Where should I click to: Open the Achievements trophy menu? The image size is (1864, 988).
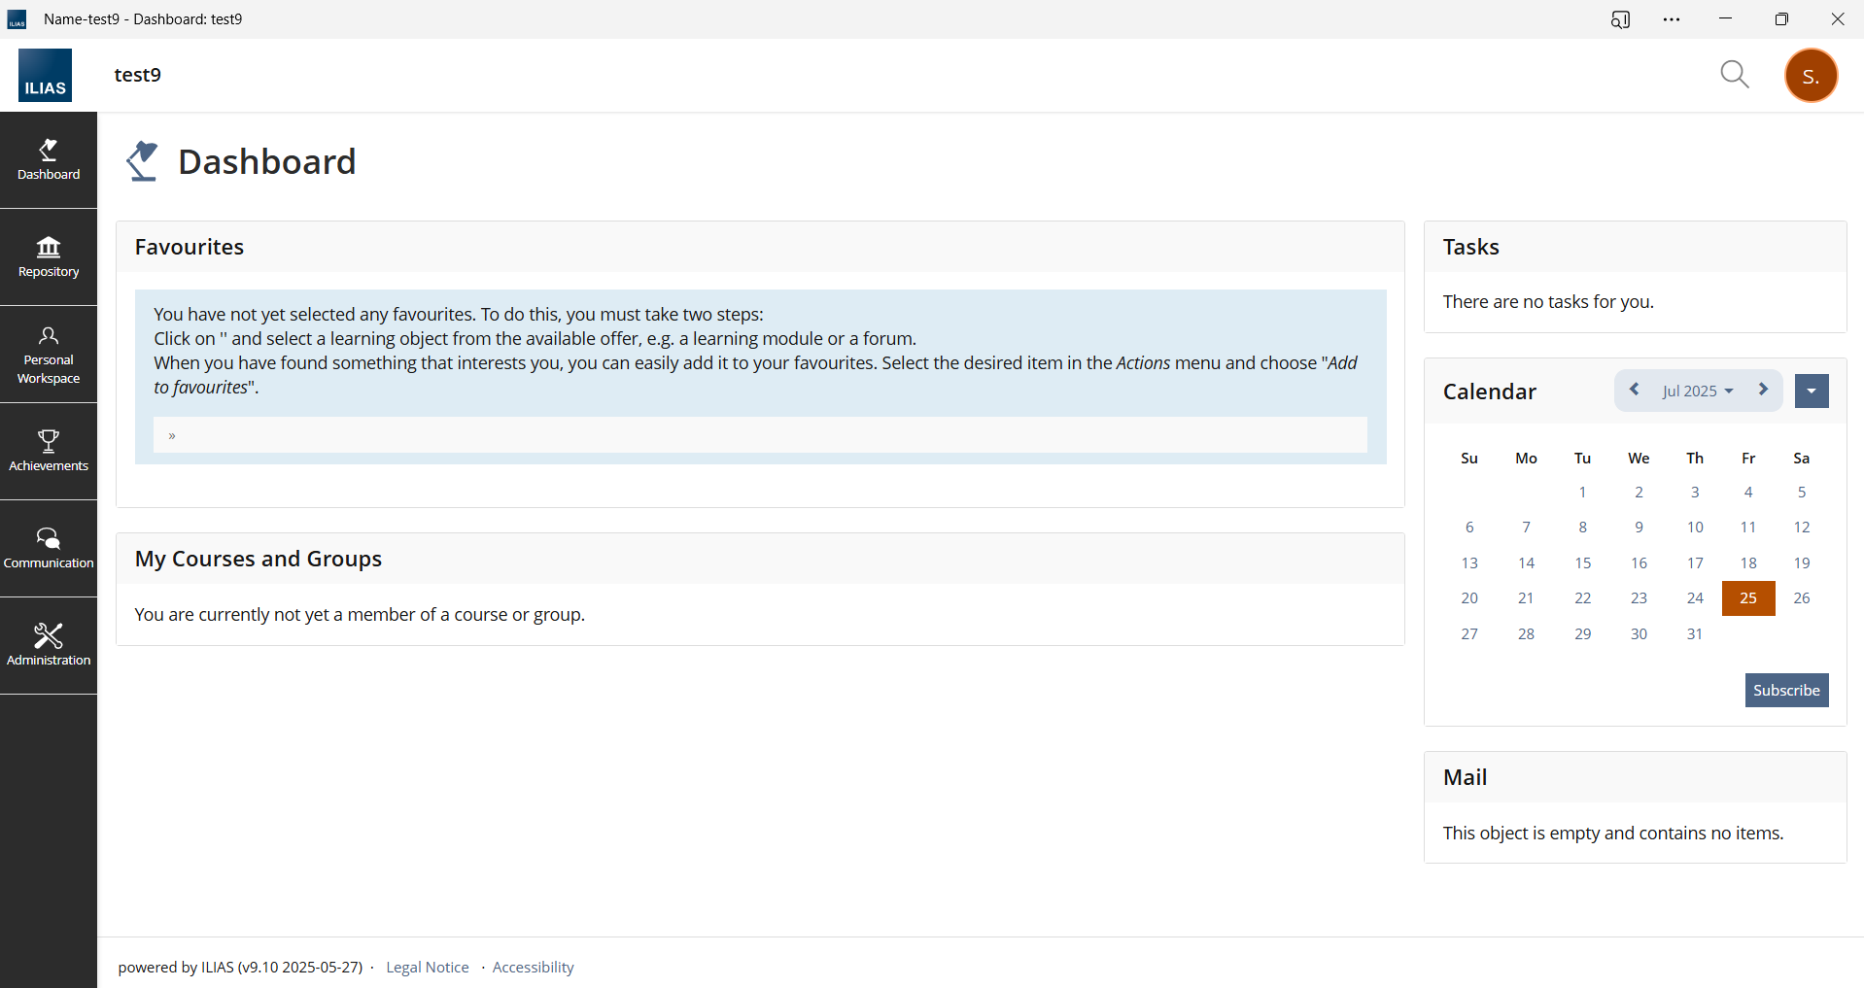tap(49, 452)
